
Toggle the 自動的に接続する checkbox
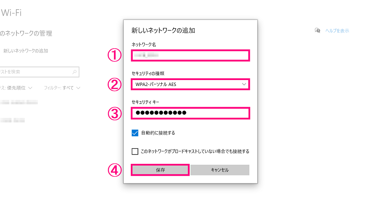(x=135, y=133)
